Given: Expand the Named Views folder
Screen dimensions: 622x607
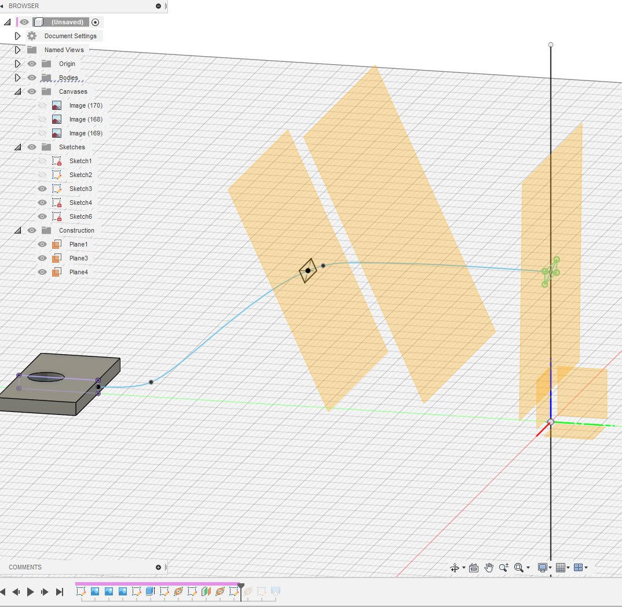Looking at the screenshot, I should tap(17, 50).
